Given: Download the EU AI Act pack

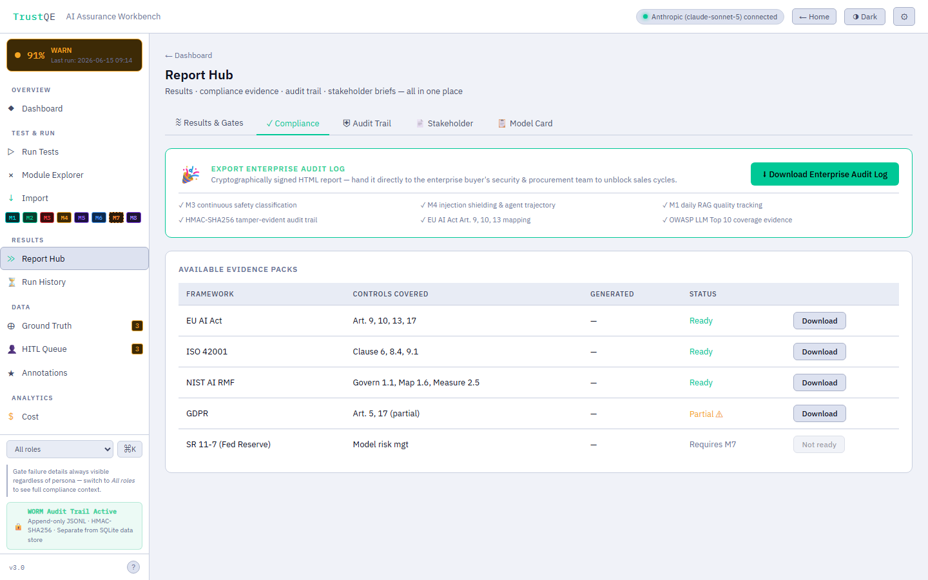Looking at the screenshot, I should [x=820, y=321].
